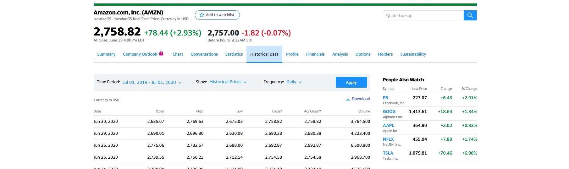Click volume value 2,968,700
This screenshot has width=569, height=169.
[360, 157]
